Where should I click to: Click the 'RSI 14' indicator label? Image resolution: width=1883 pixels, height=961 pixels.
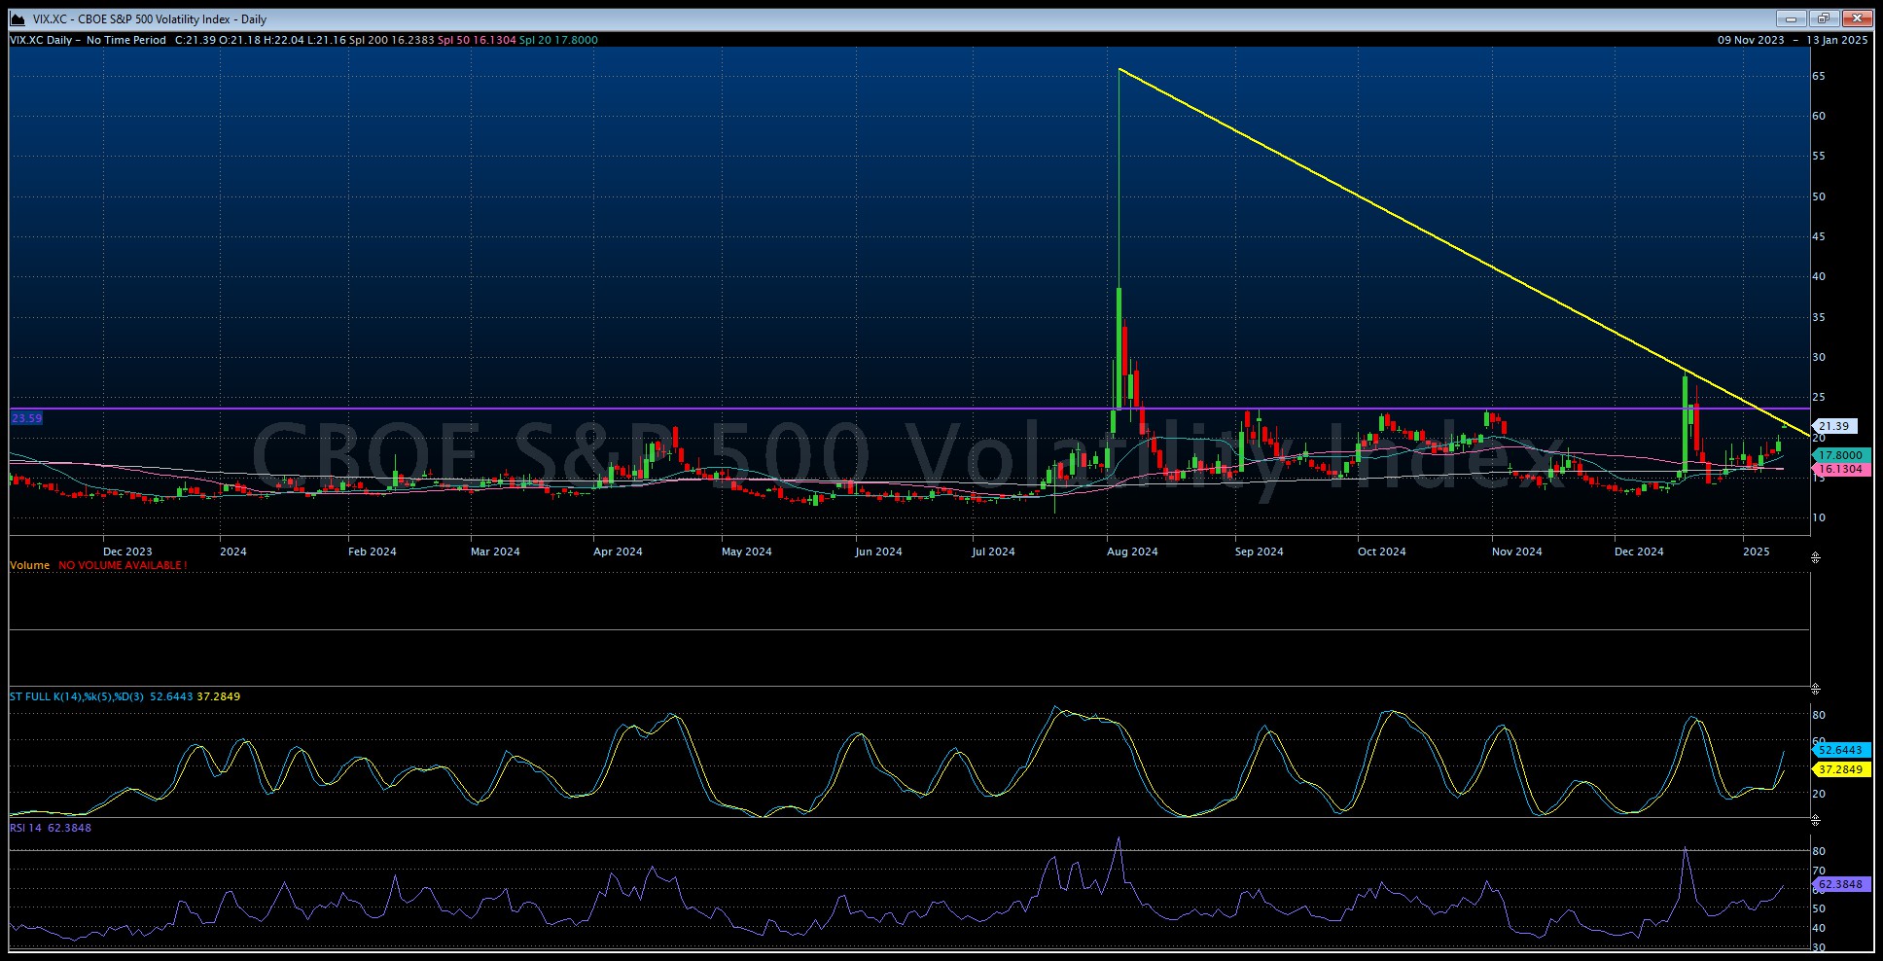pos(26,828)
